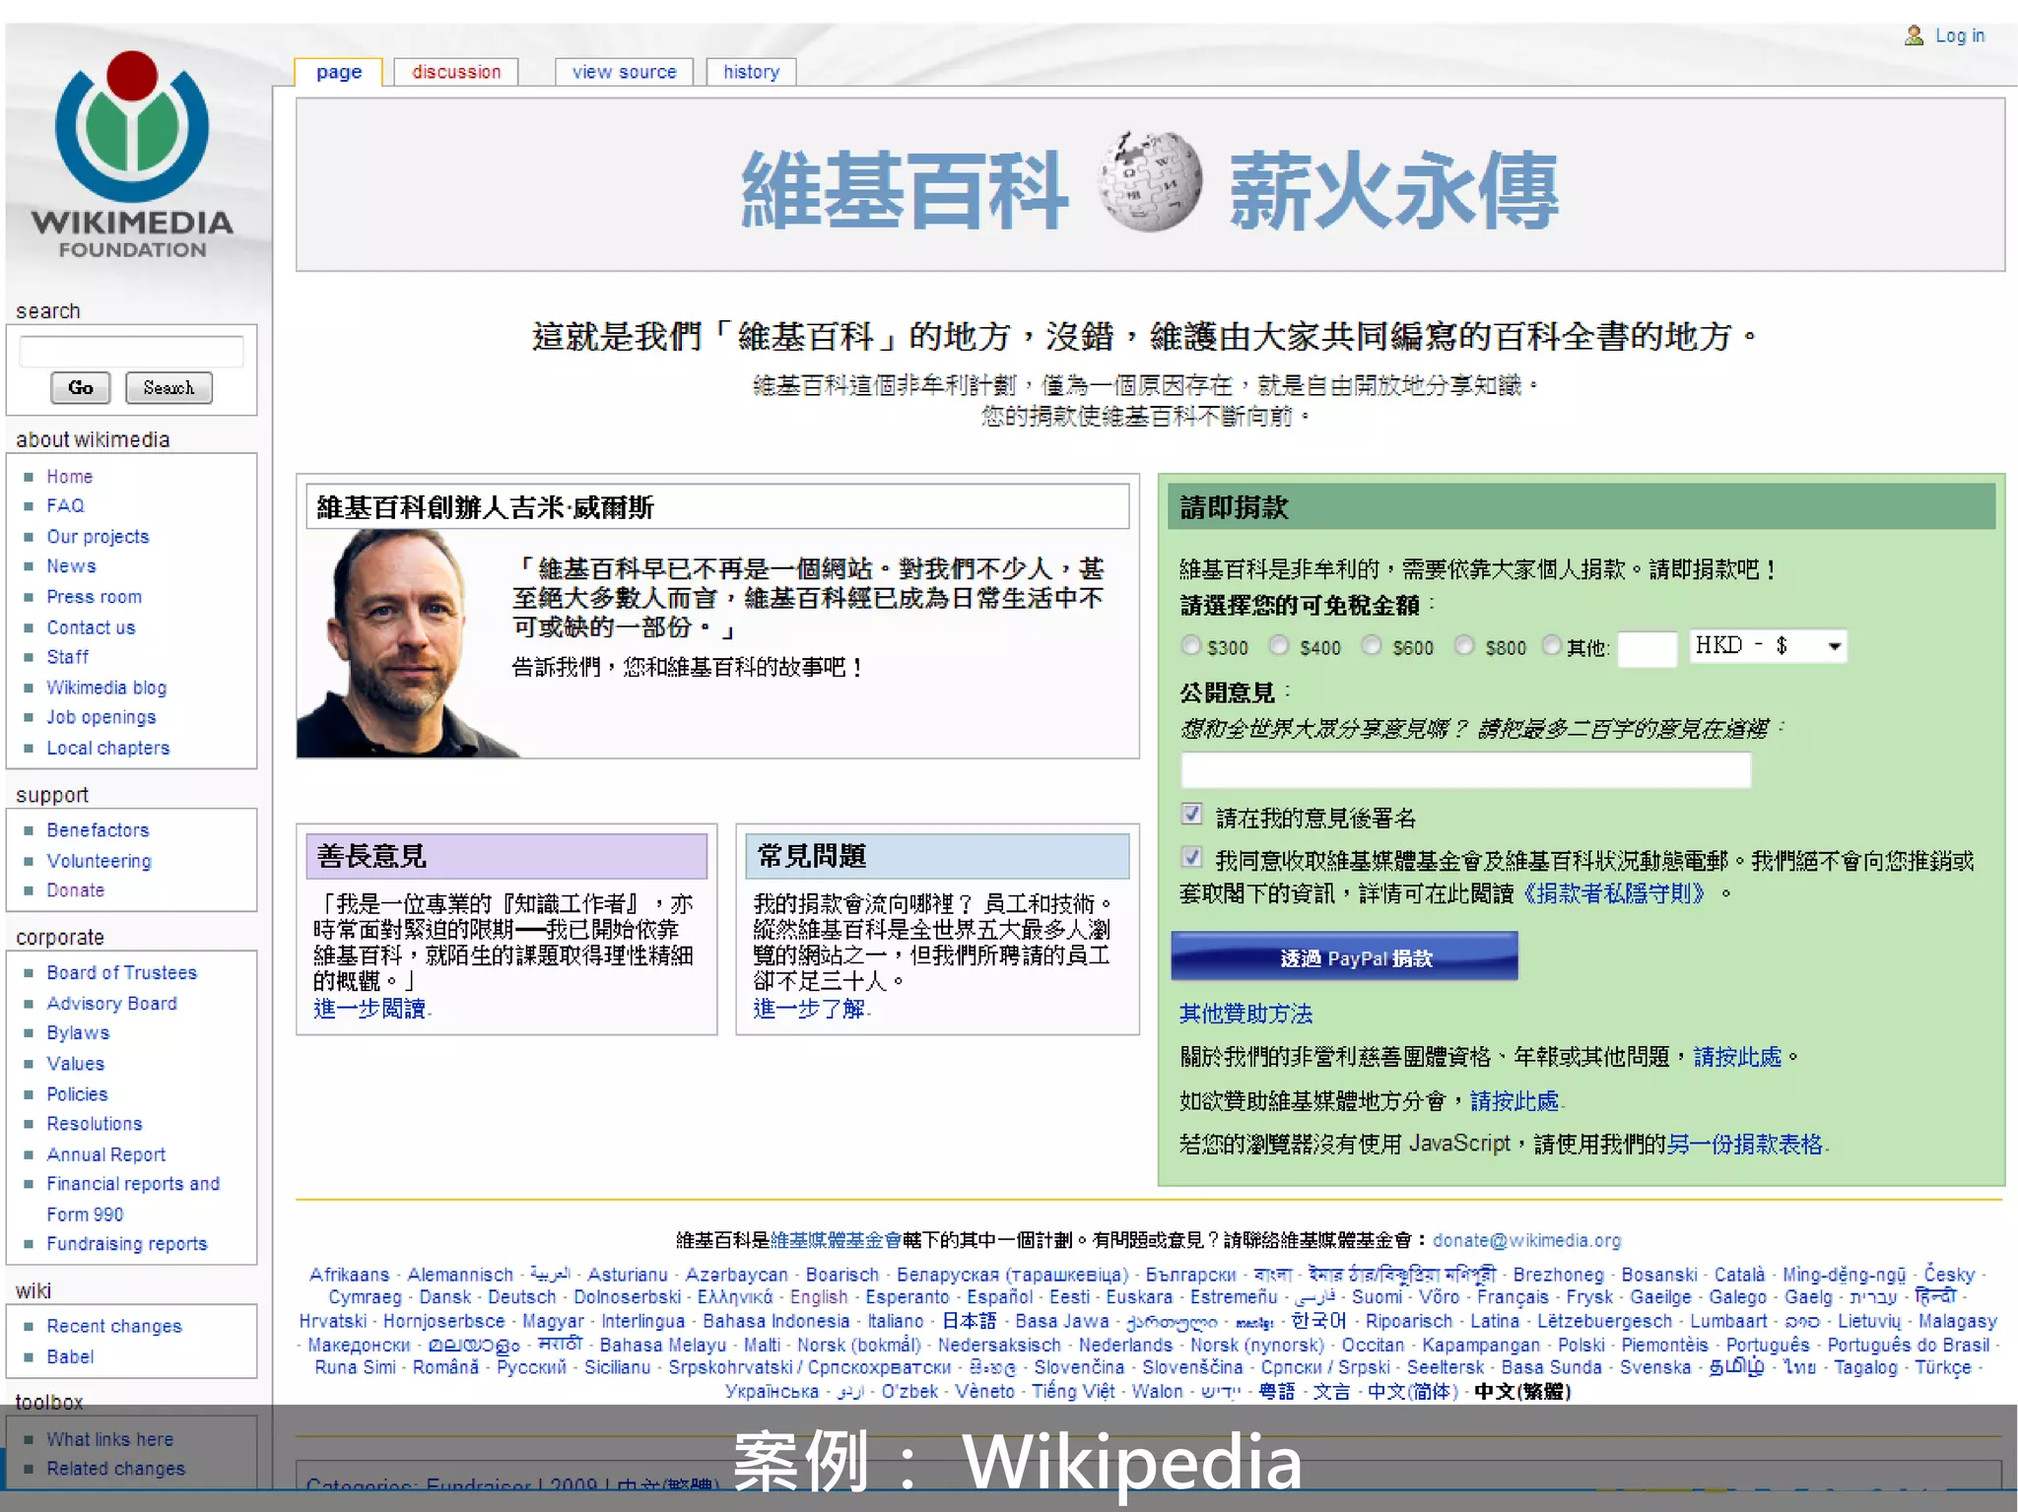This screenshot has height=1512, width=2018.
Task: Click the Go button
Action: point(80,388)
